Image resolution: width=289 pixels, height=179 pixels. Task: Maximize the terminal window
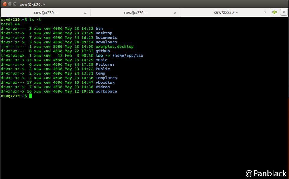tap(14, 4)
